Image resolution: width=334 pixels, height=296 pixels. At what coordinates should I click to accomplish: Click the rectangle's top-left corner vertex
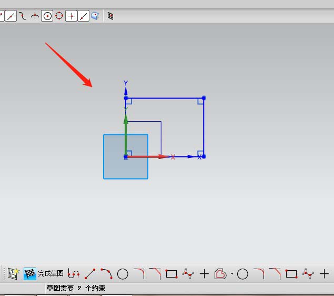[126, 98]
